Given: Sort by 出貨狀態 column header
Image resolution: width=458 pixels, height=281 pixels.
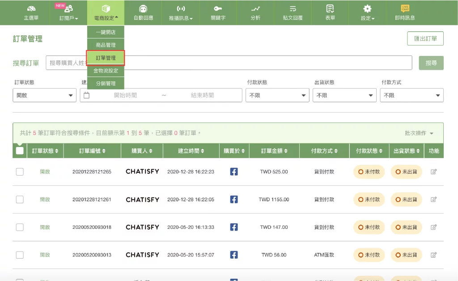Looking at the screenshot, I should (x=407, y=151).
